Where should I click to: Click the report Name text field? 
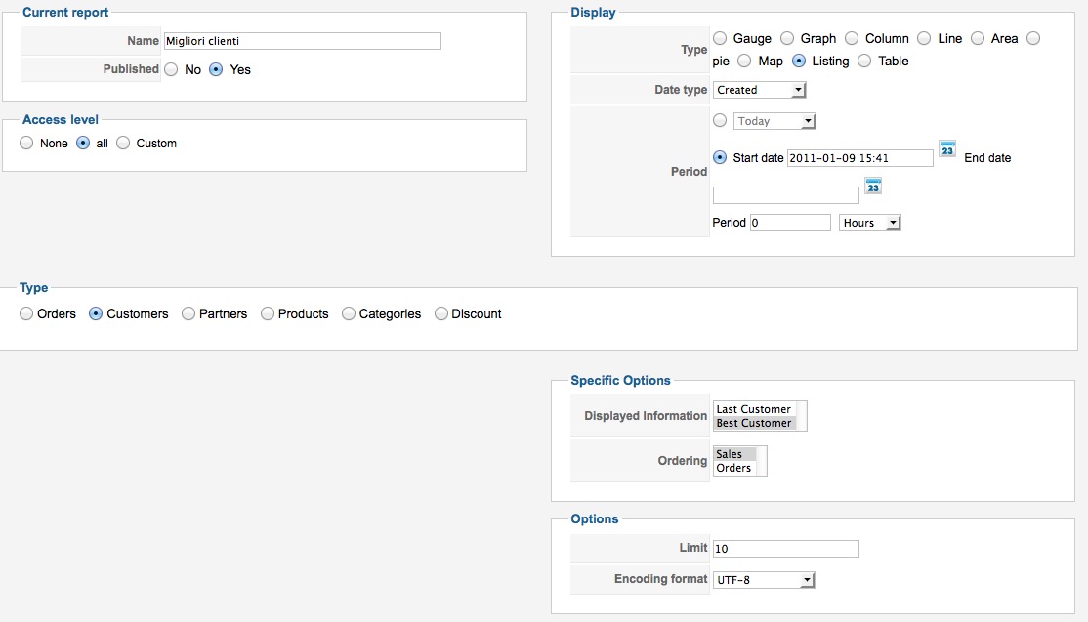303,41
